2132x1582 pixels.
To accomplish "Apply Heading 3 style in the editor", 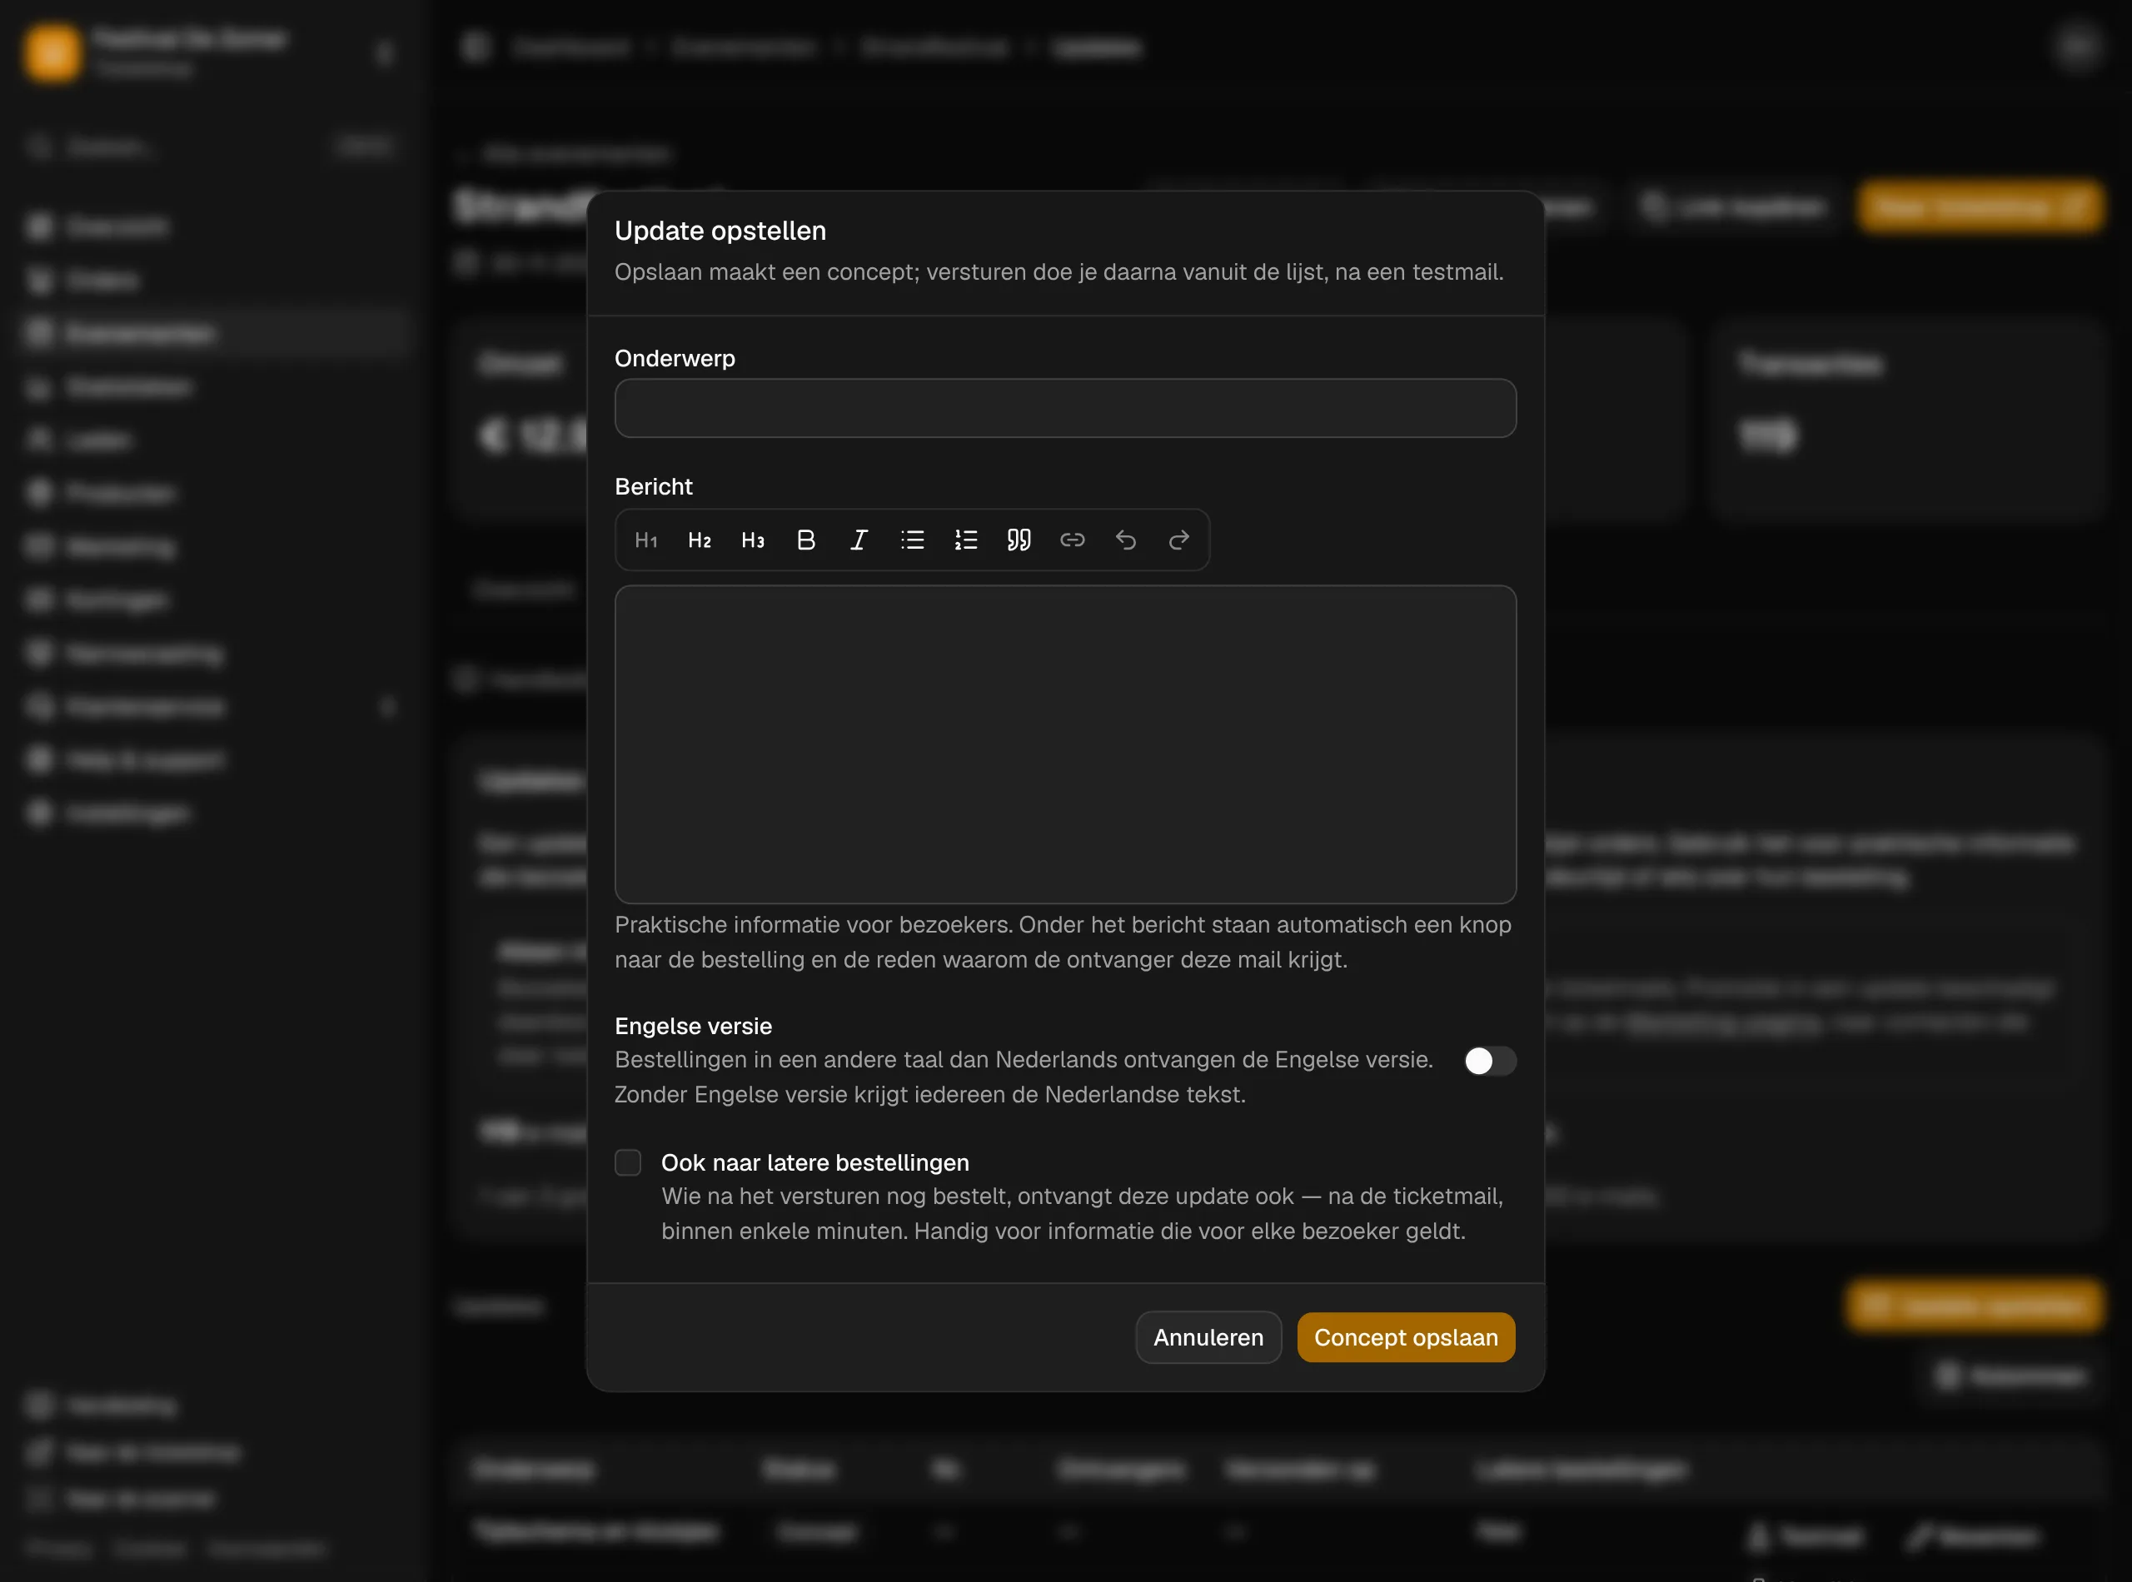I will click(x=753, y=540).
